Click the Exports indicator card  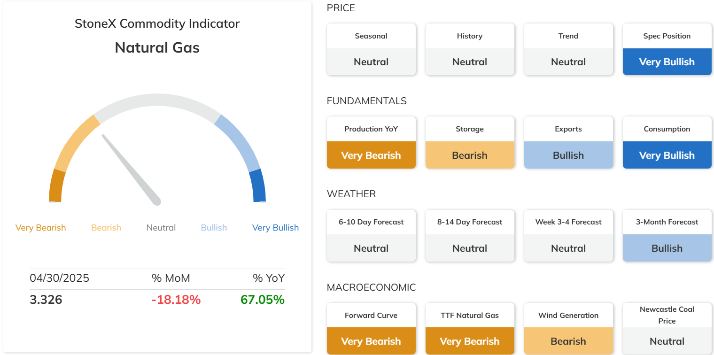[x=568, y=142]
